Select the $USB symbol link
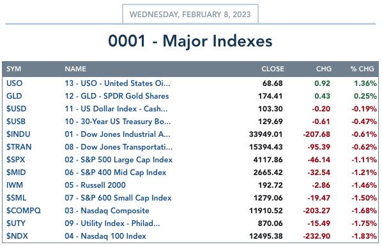382x247 pixels. pyautogui.click(x=16, y=122)
